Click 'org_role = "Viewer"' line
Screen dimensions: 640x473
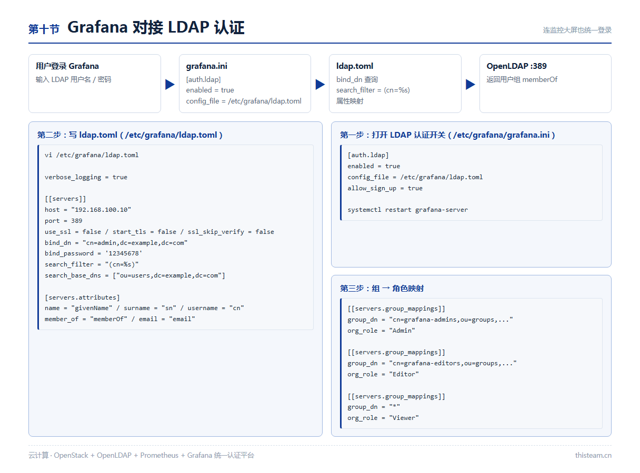pos(383,418)
